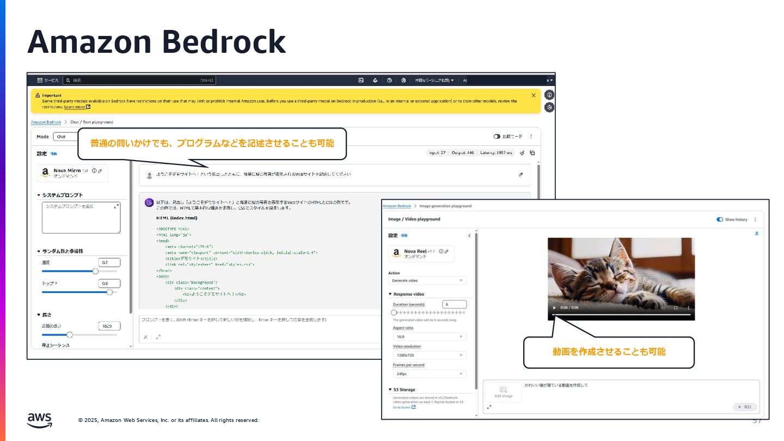The height and width of the screenshot is (441, 784).
Task: Open Image / Video playground kebab menu
Action: pos(755,219)
